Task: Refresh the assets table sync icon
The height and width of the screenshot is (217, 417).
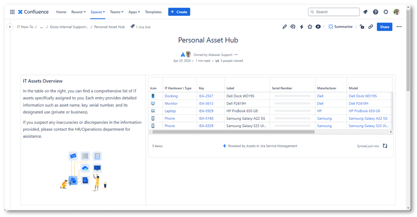Action: 385,146
